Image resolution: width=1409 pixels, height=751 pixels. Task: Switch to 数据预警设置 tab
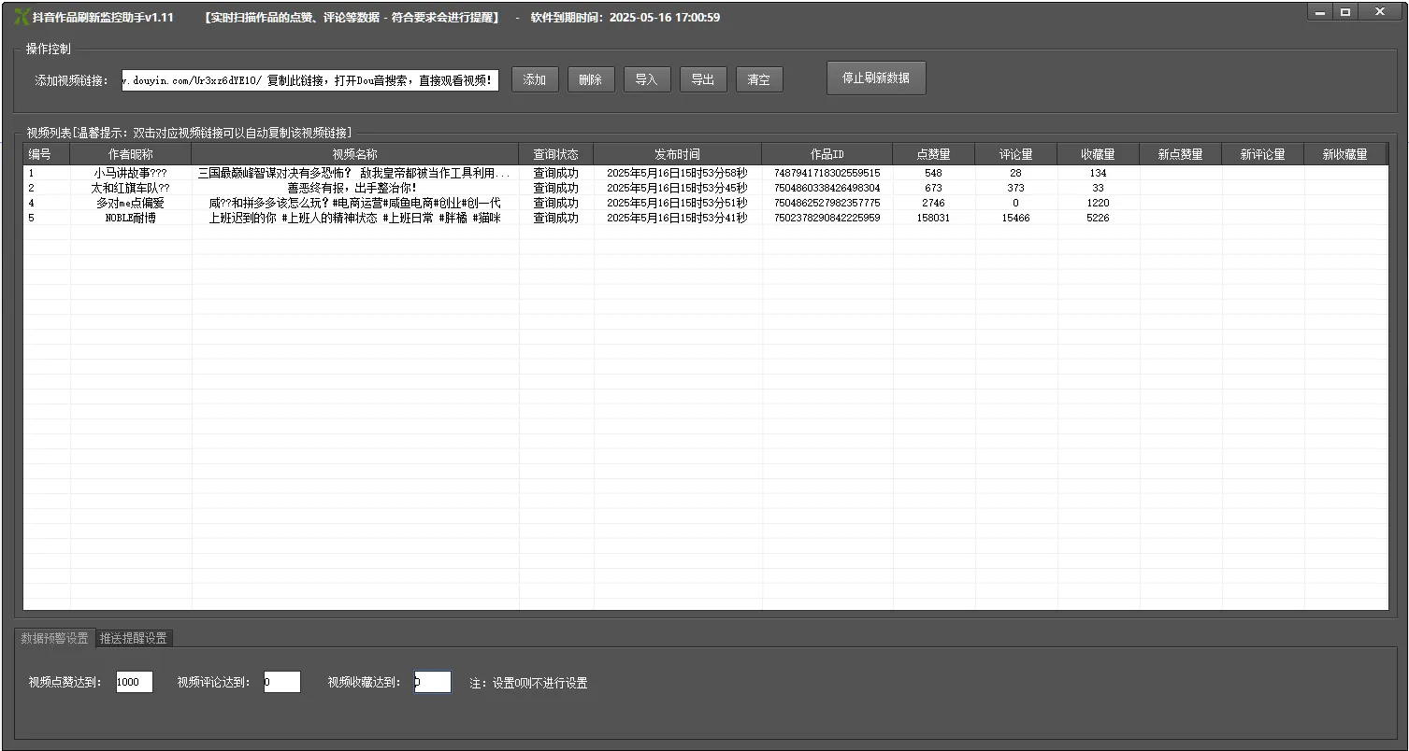(x=55, y=638)
